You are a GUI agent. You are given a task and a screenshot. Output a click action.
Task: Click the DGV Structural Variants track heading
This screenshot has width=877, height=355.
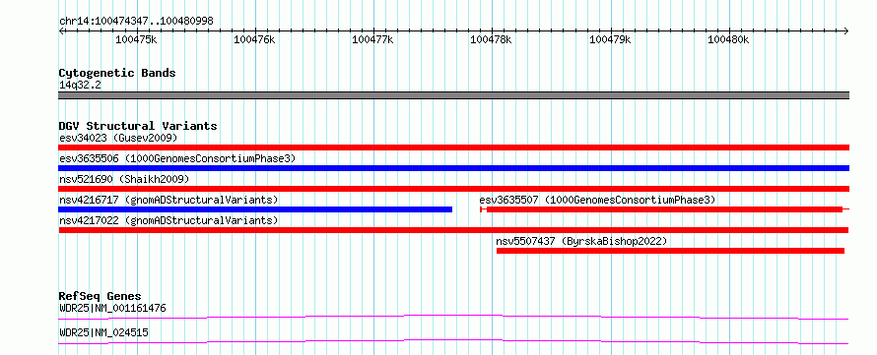[138, 126]
